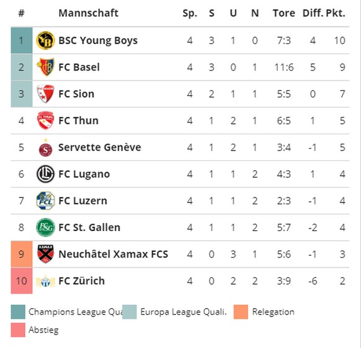Click the FC Lugano circular logo
361x348 pixels.
pyautogui.click(x=45, y=174)
